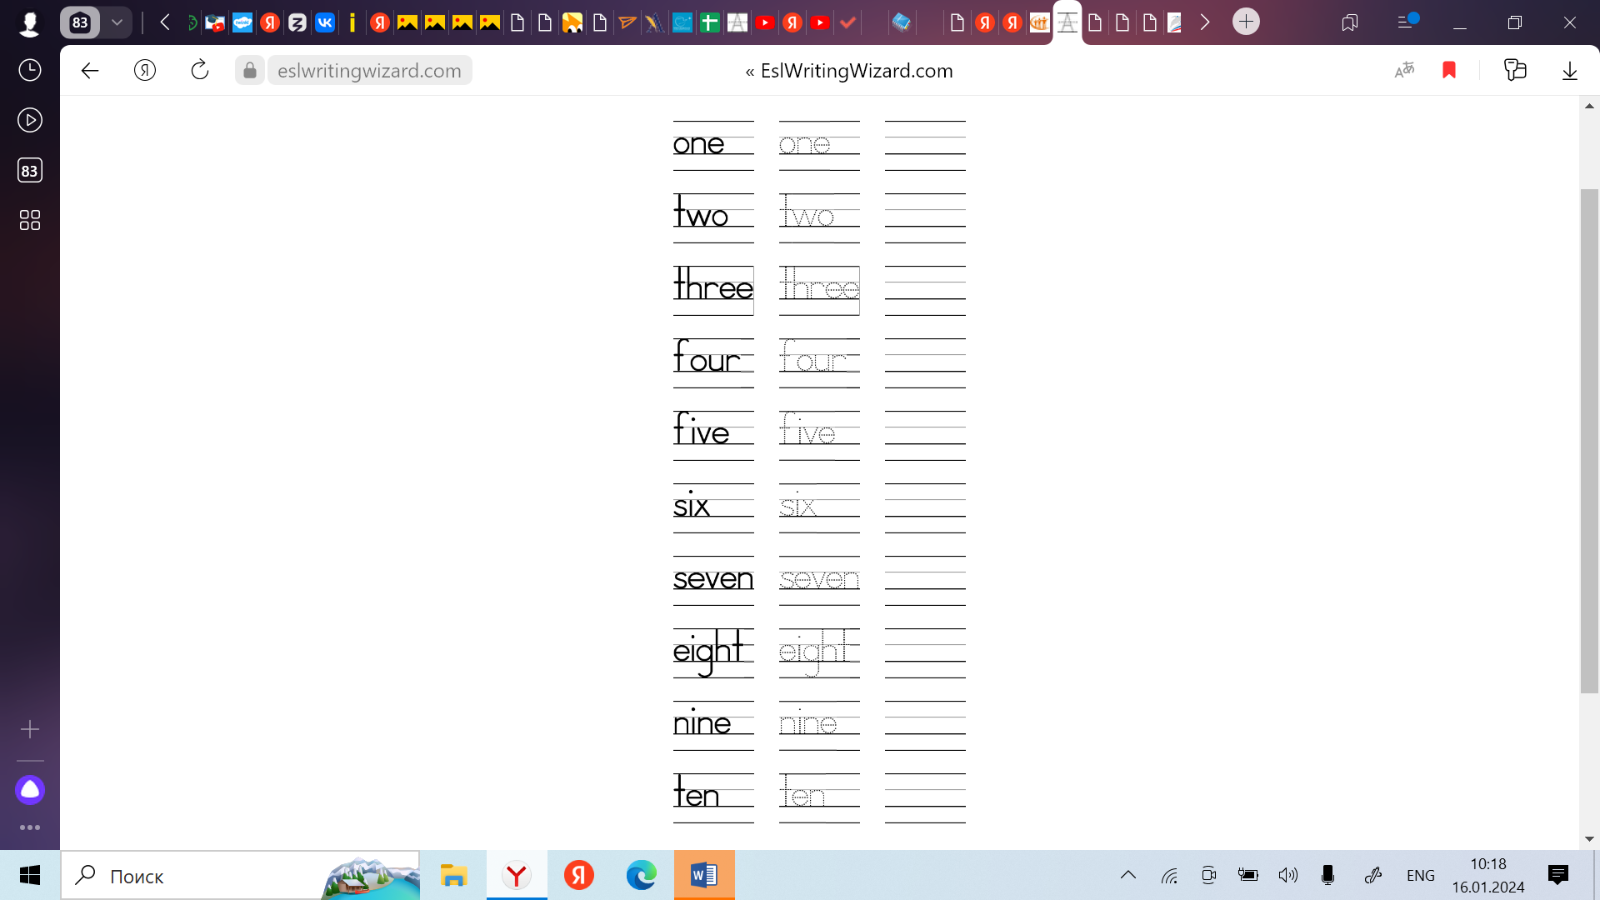
Task: Click the site lock security icon
Action: point(249,71)
